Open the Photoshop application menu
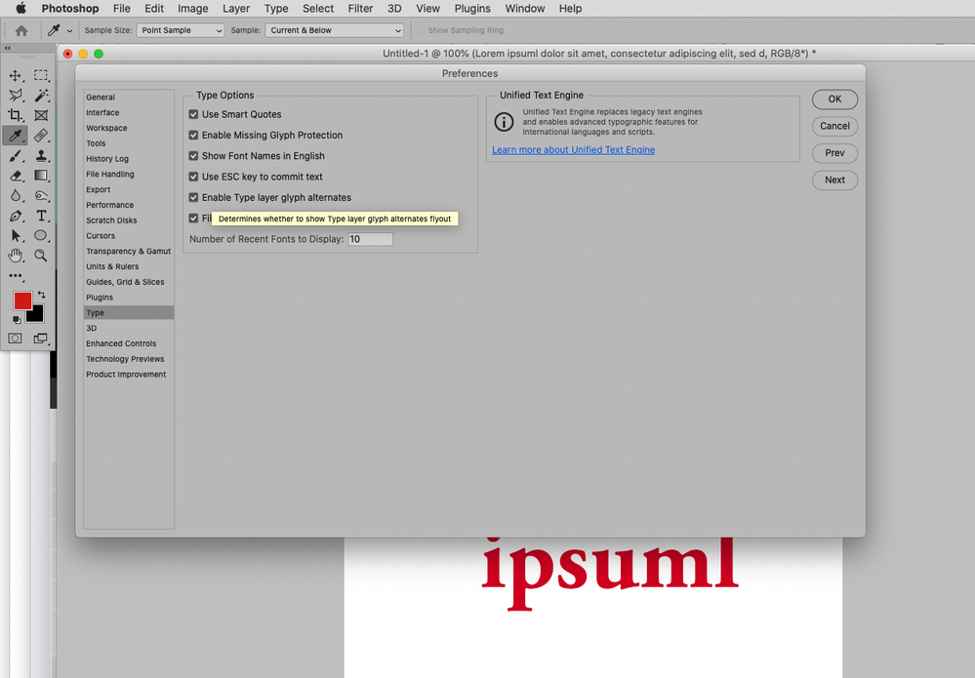This screenshot has width=975, height=678. (x=70, y=9)
